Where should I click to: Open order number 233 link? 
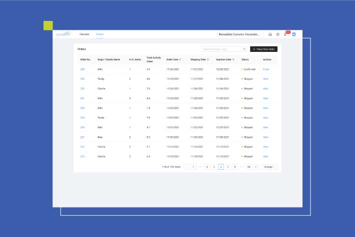[82, 79]
